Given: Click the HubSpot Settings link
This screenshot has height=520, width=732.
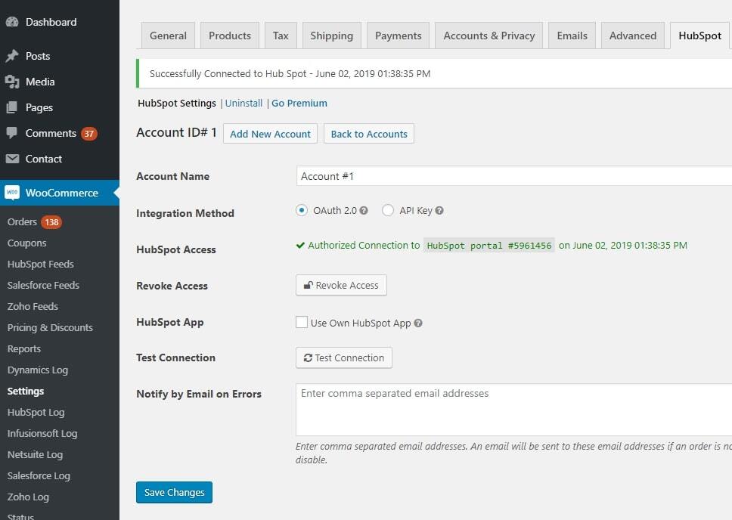Looking at the screenshot, I should [177, 103].
